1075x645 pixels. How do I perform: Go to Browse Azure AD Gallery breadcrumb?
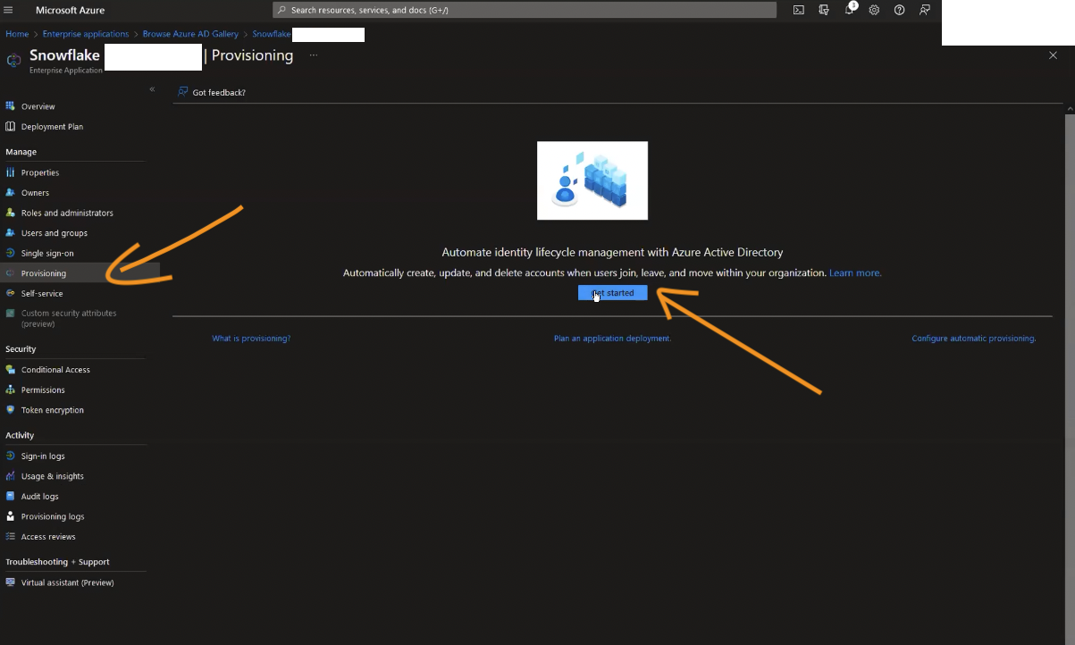[x=190, y=34]
